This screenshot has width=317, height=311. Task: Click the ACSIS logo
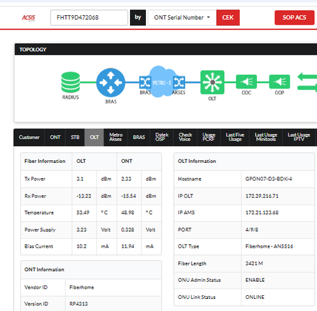pyautogui.click(x=29, y=18)
